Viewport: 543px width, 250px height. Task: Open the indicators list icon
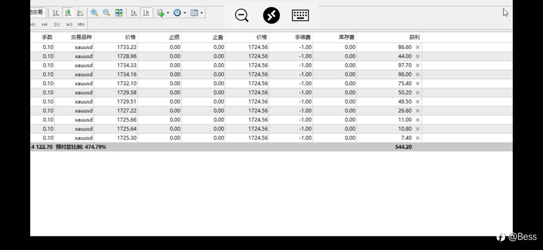pos(161,13)
